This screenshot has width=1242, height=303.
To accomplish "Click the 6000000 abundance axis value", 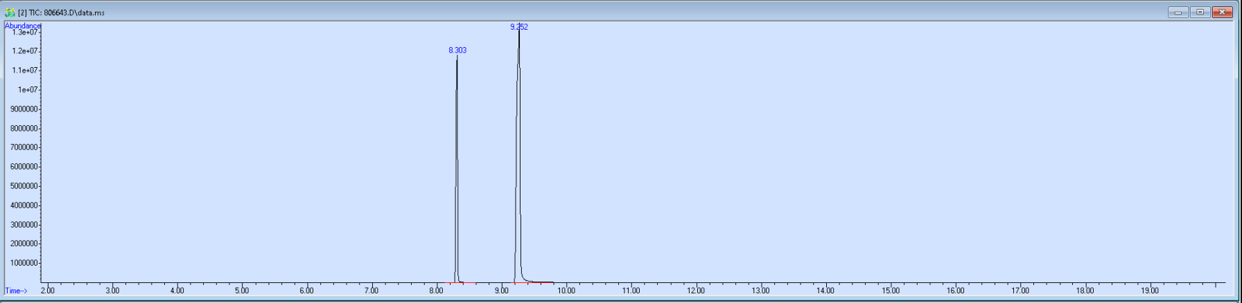I will click(x=26, y=167).
